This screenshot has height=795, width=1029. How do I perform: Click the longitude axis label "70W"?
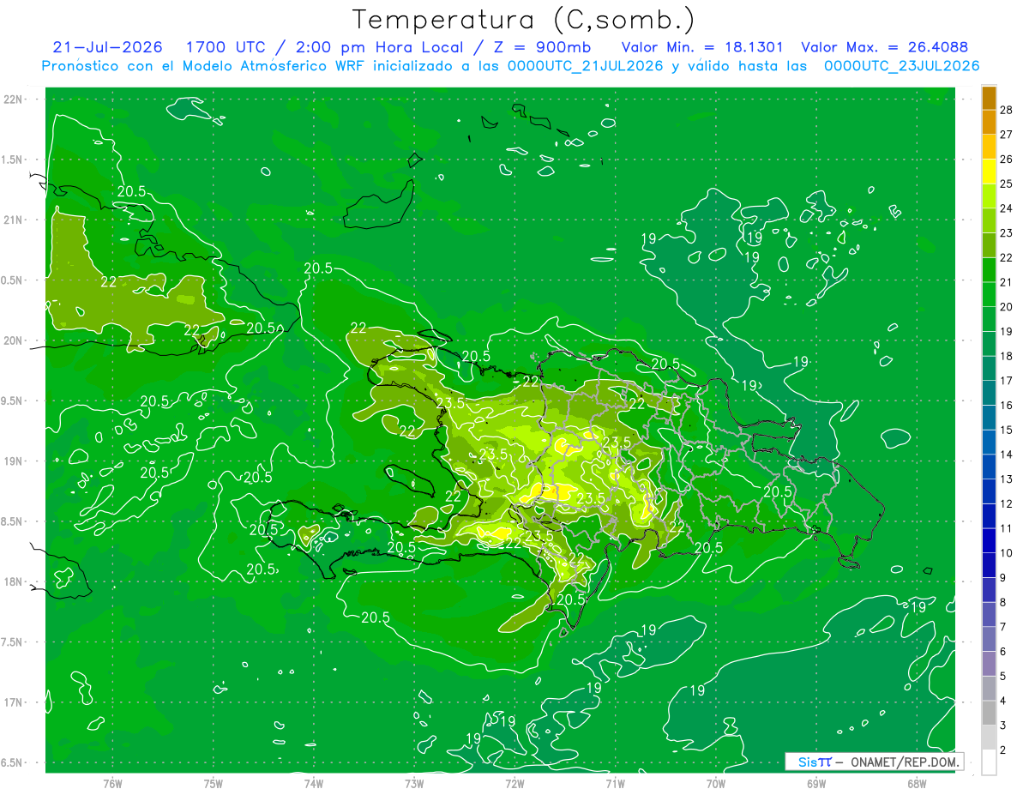click(716, 784)
